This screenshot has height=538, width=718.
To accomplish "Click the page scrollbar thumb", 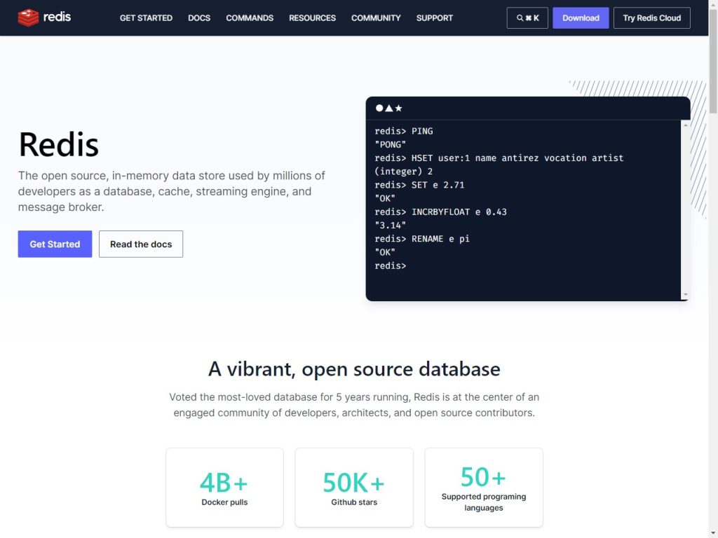I will coord(713,62).
